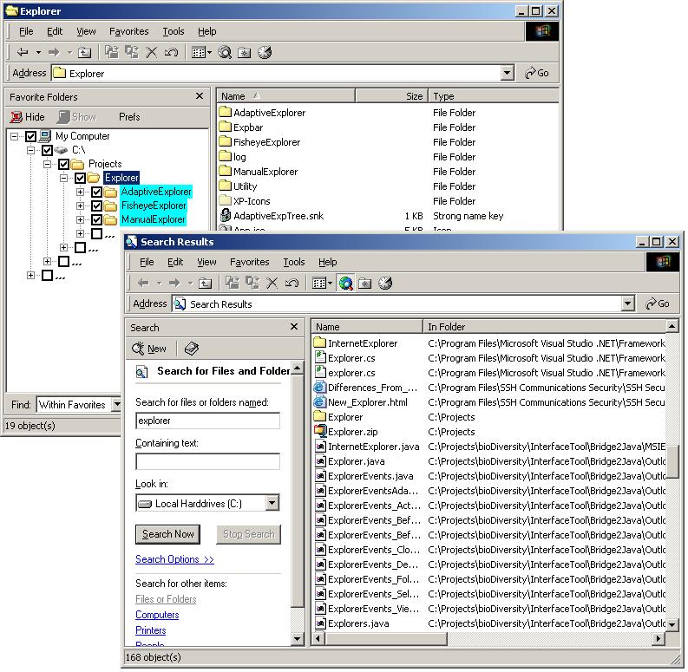Click New search button in Search pane

(x=149, y=349)
